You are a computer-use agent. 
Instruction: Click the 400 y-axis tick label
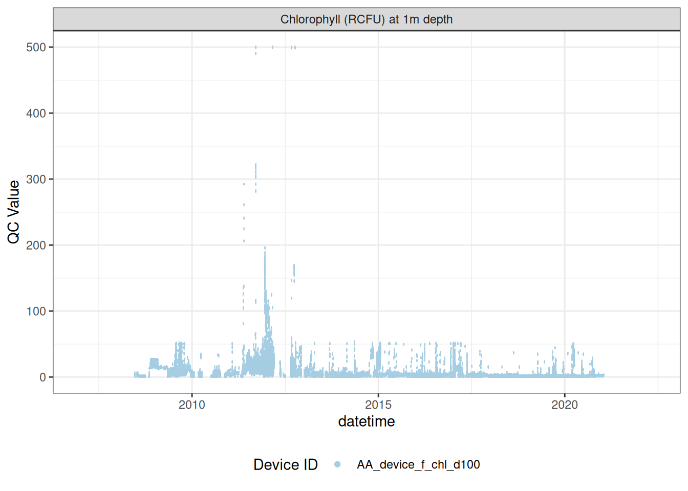tap(36, 114)
